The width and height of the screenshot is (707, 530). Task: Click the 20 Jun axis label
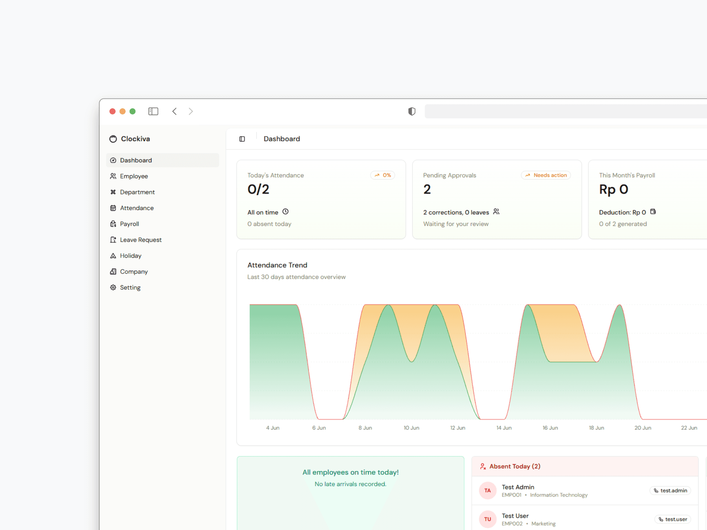[x=643, y=428]
